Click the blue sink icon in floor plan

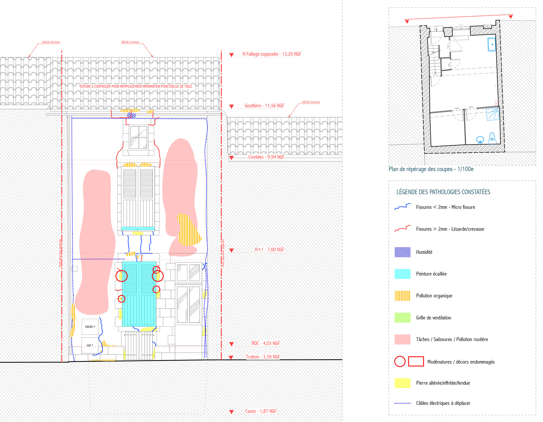[x=480, y=140]
